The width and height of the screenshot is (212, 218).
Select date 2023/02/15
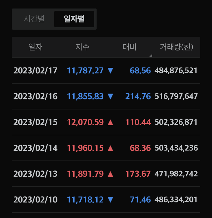pyautogui.click(x=35, y=122)
